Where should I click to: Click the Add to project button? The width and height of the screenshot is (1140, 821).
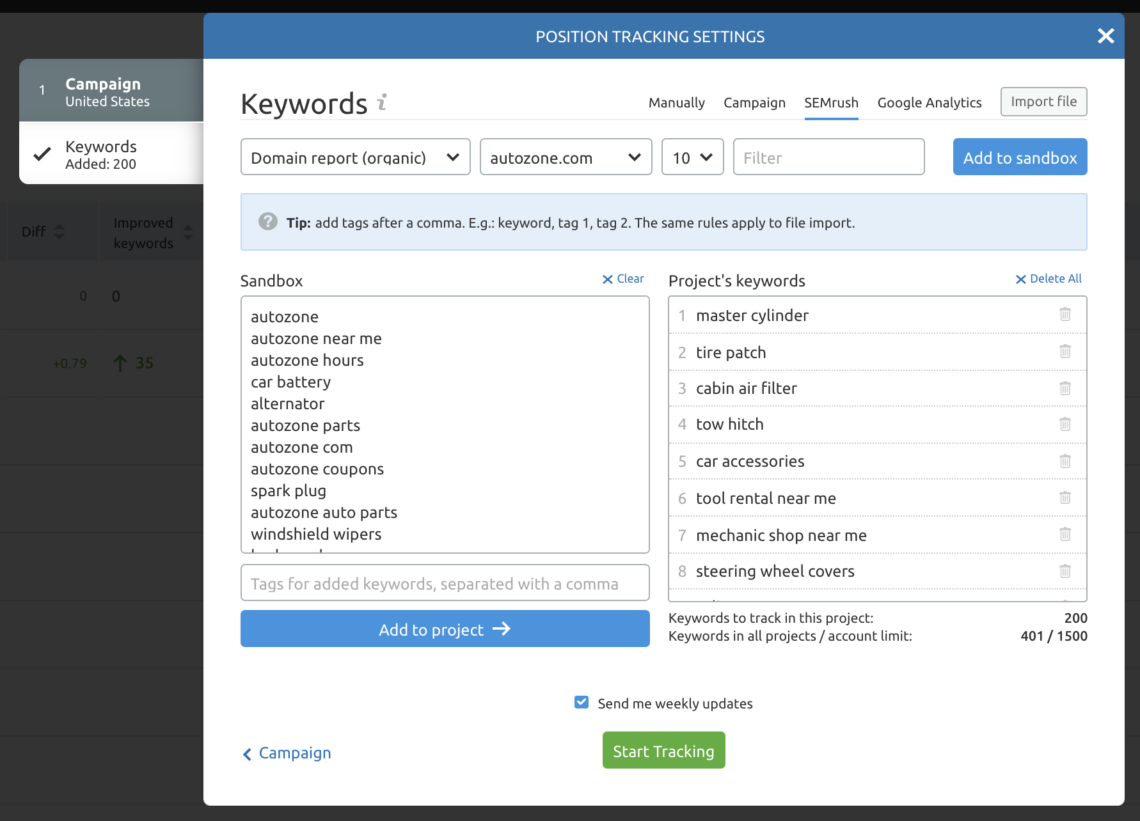click(445, 629)
